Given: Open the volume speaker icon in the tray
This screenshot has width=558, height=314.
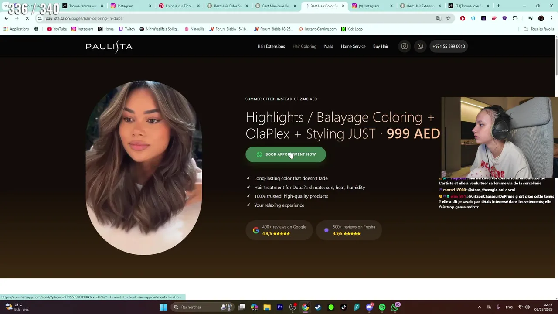Looking at the screenshot, I should [x=527, y=307].
